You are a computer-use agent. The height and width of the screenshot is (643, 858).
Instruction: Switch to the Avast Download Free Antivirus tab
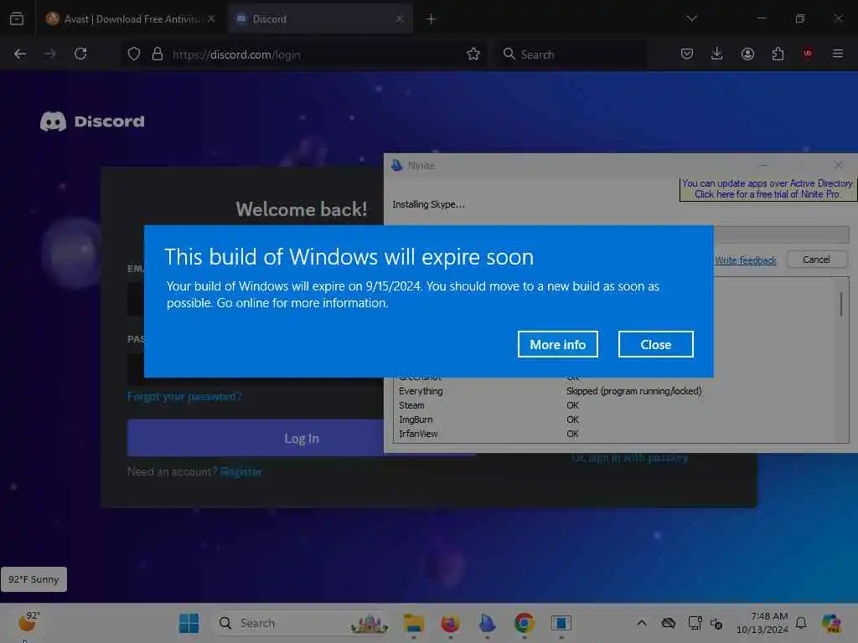[131, 19]
